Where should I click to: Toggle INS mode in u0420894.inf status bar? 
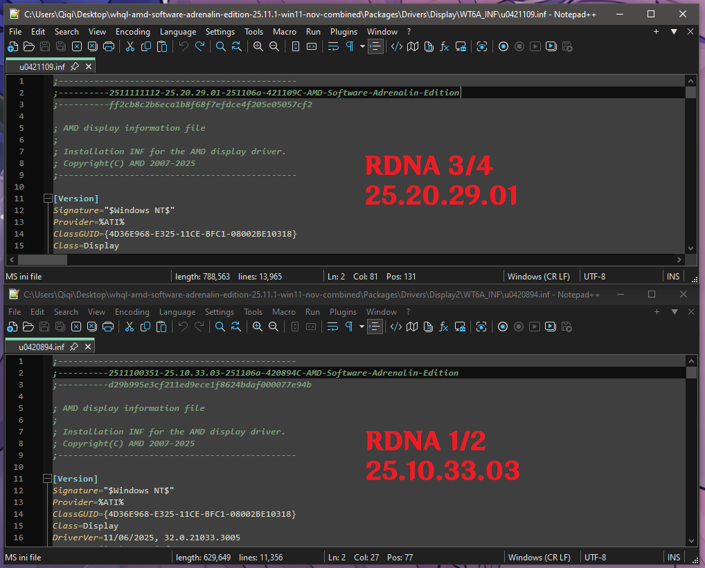(674, 557)
